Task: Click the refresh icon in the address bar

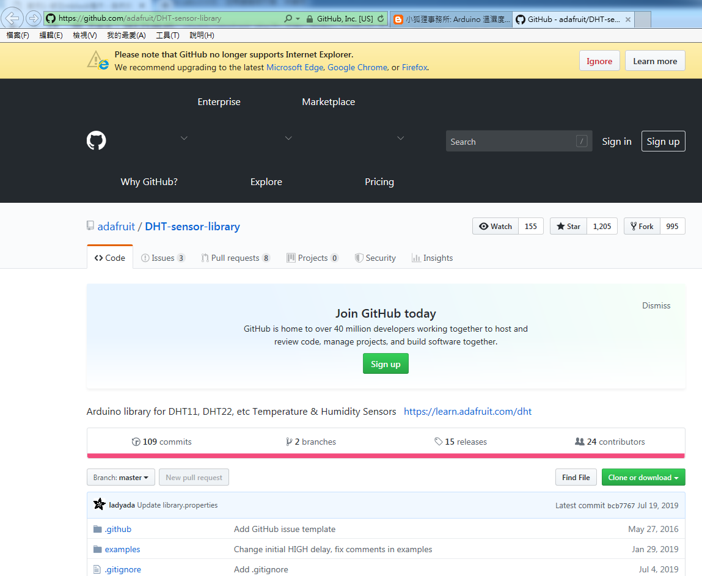Action: (381, 18)
